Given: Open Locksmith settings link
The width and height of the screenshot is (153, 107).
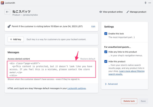Looking at the screenshot, I should 76,88.
